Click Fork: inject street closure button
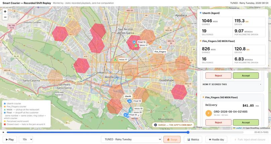The width and height of the screenshot is (271, 144). click(249, 139)
